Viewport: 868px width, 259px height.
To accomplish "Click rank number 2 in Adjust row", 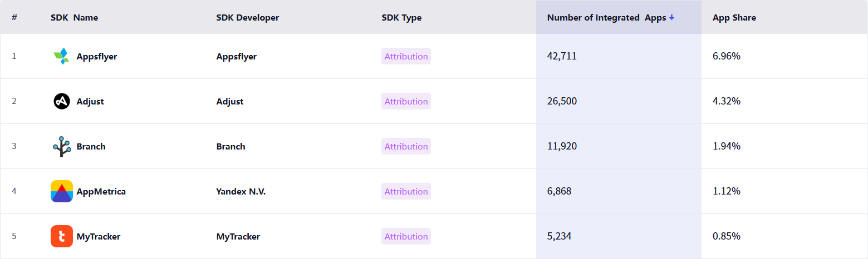I will pos(14,101).
